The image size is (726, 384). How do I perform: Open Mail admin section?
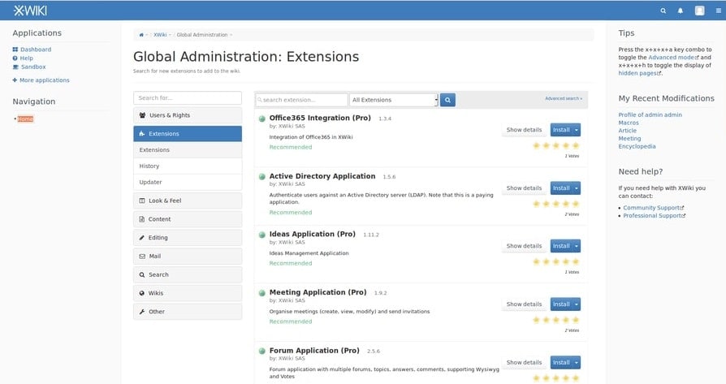click(188, 257)
